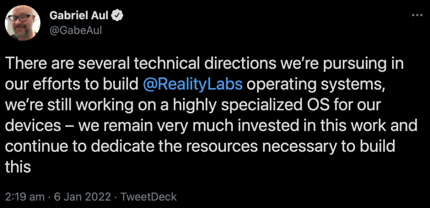Click the @GabeAul handle

point(76,30)
